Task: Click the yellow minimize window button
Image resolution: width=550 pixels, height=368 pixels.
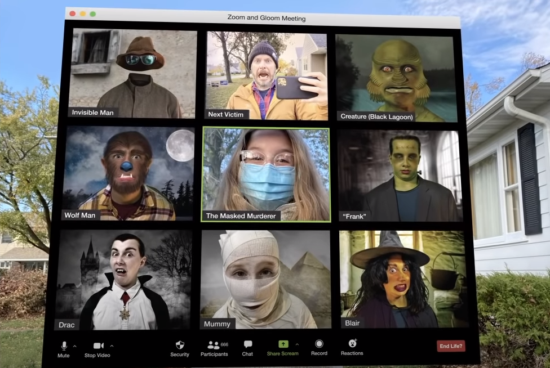Action: 83,13
